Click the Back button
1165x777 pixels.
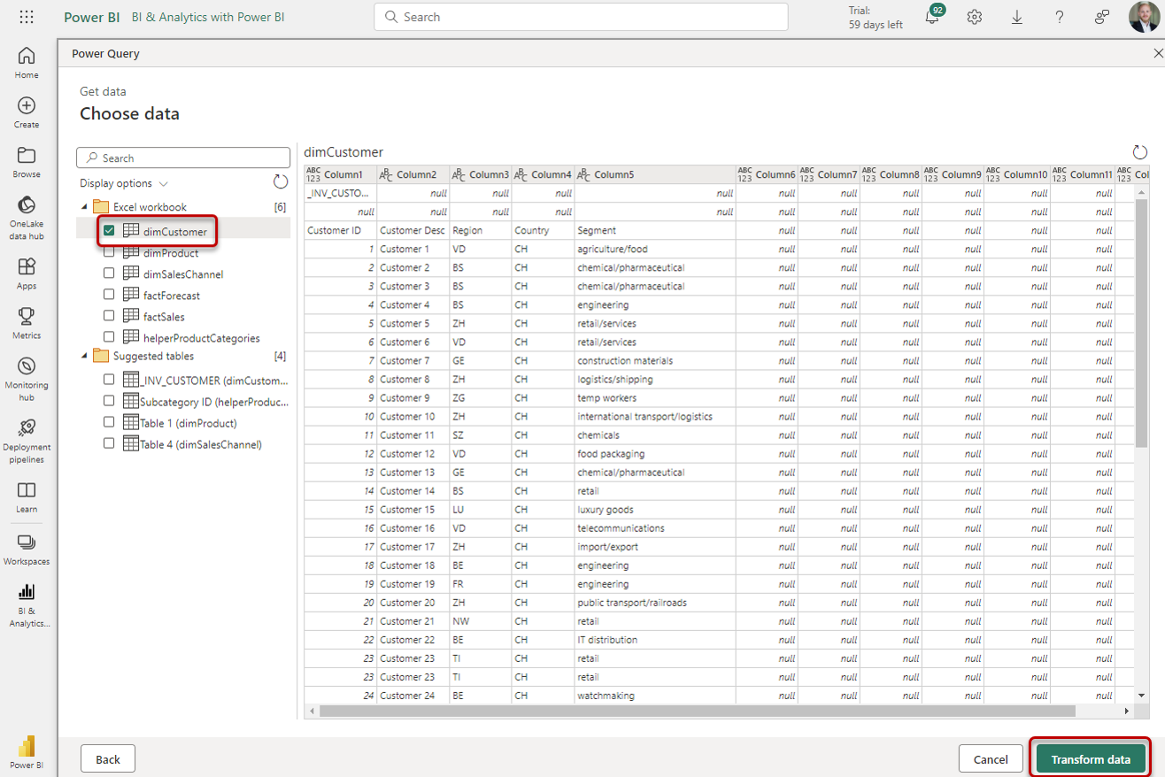pyautogui.click(x=108, y=759)
